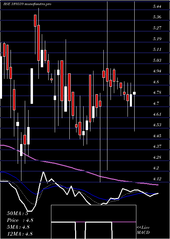This screenshot has height=239, width=170.
Task: Select the 4.2 price axis label
Action: click(156, 168)
